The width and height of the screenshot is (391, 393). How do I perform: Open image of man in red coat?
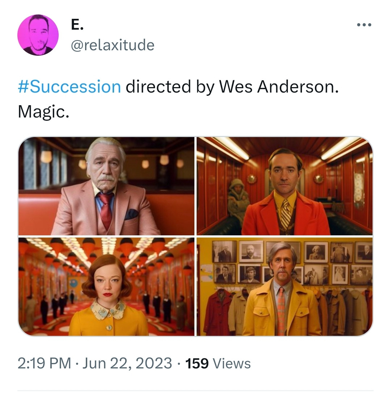(x=285, y=186)
